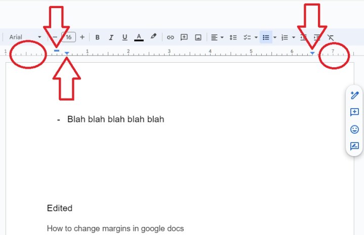The width and height of the screenshot is (364, 235).
Task: Open the text alignment dropdown
Action: tap(217, 37)
